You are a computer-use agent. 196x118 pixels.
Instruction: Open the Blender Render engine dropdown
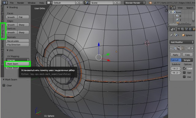135,3
